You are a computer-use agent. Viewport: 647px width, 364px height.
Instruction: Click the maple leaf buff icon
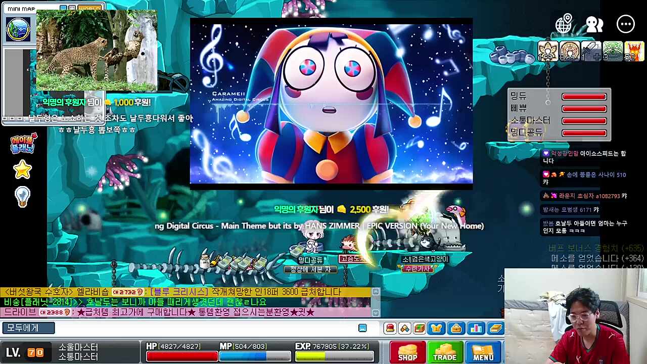tap(547, 51)
